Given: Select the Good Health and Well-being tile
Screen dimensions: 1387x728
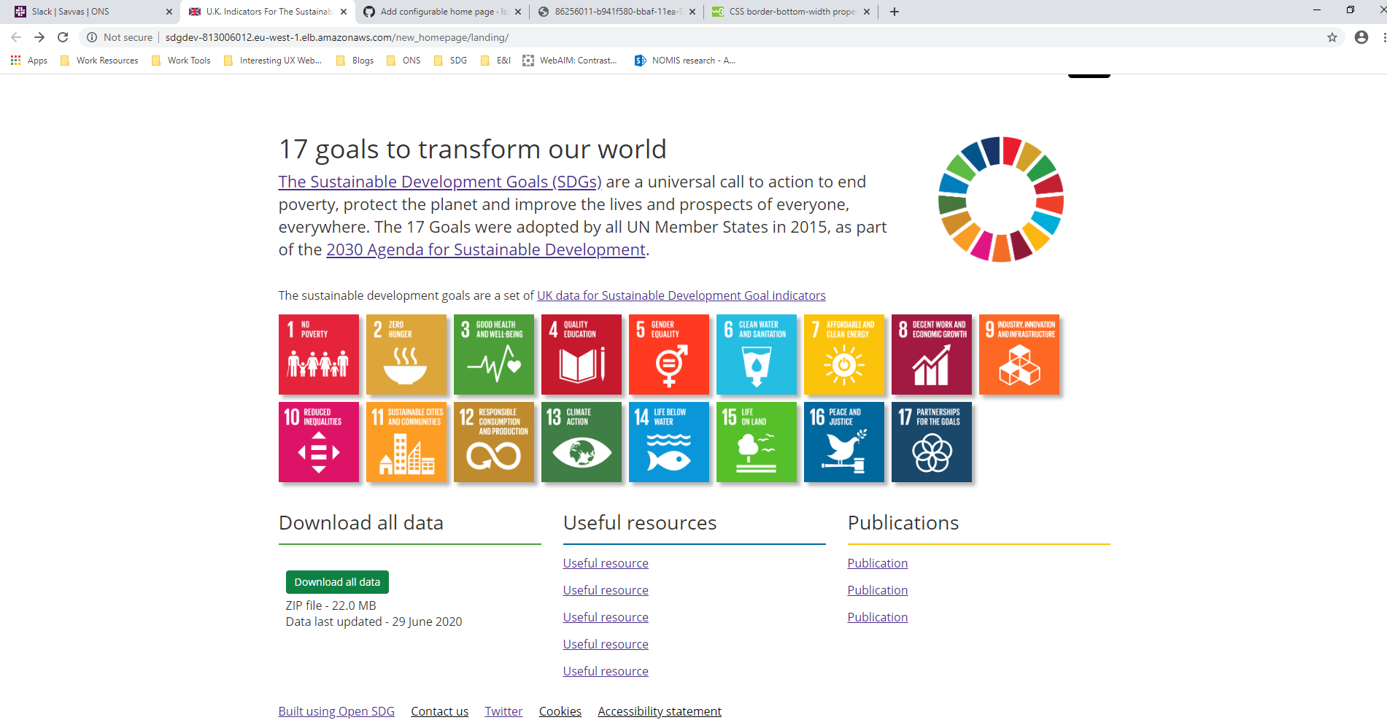Looking at the screenshot, I should 494,355.
